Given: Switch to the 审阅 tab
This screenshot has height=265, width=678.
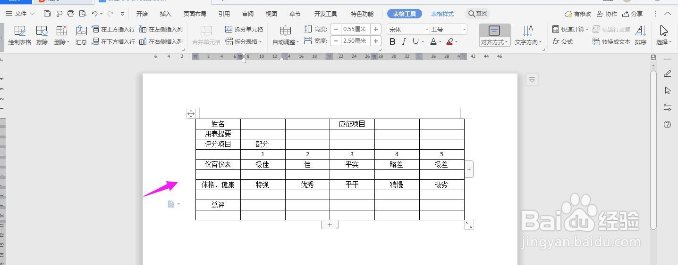Looking at the screenshot, I should tap(248, 14).
